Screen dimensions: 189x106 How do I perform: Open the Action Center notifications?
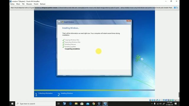click(176, 104)
